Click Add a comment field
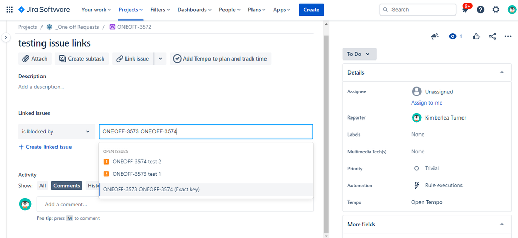Viewport: 518px width, 238px height. pyautogui.click(x=175, y=204)
